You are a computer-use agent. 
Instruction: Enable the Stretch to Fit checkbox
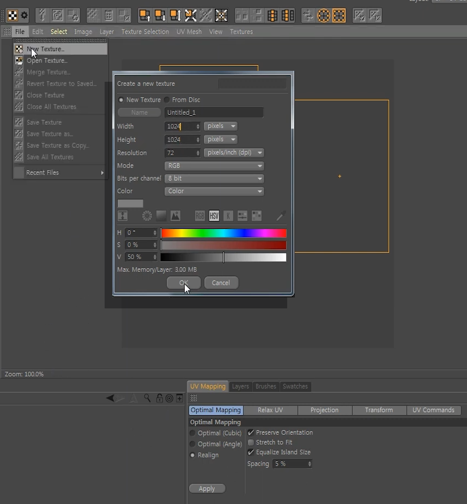[x=251, y=442]
